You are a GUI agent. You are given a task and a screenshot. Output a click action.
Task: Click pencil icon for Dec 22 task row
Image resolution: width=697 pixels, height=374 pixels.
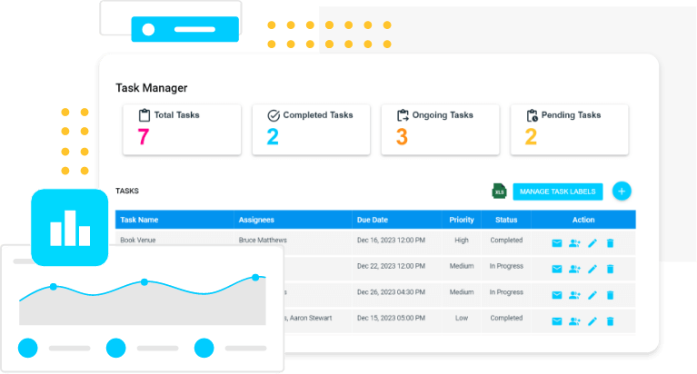(x=592, y=270)
